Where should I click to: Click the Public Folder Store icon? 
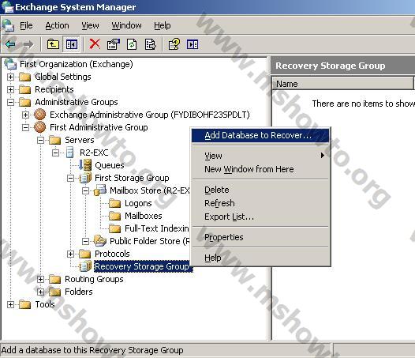(100, 241)
